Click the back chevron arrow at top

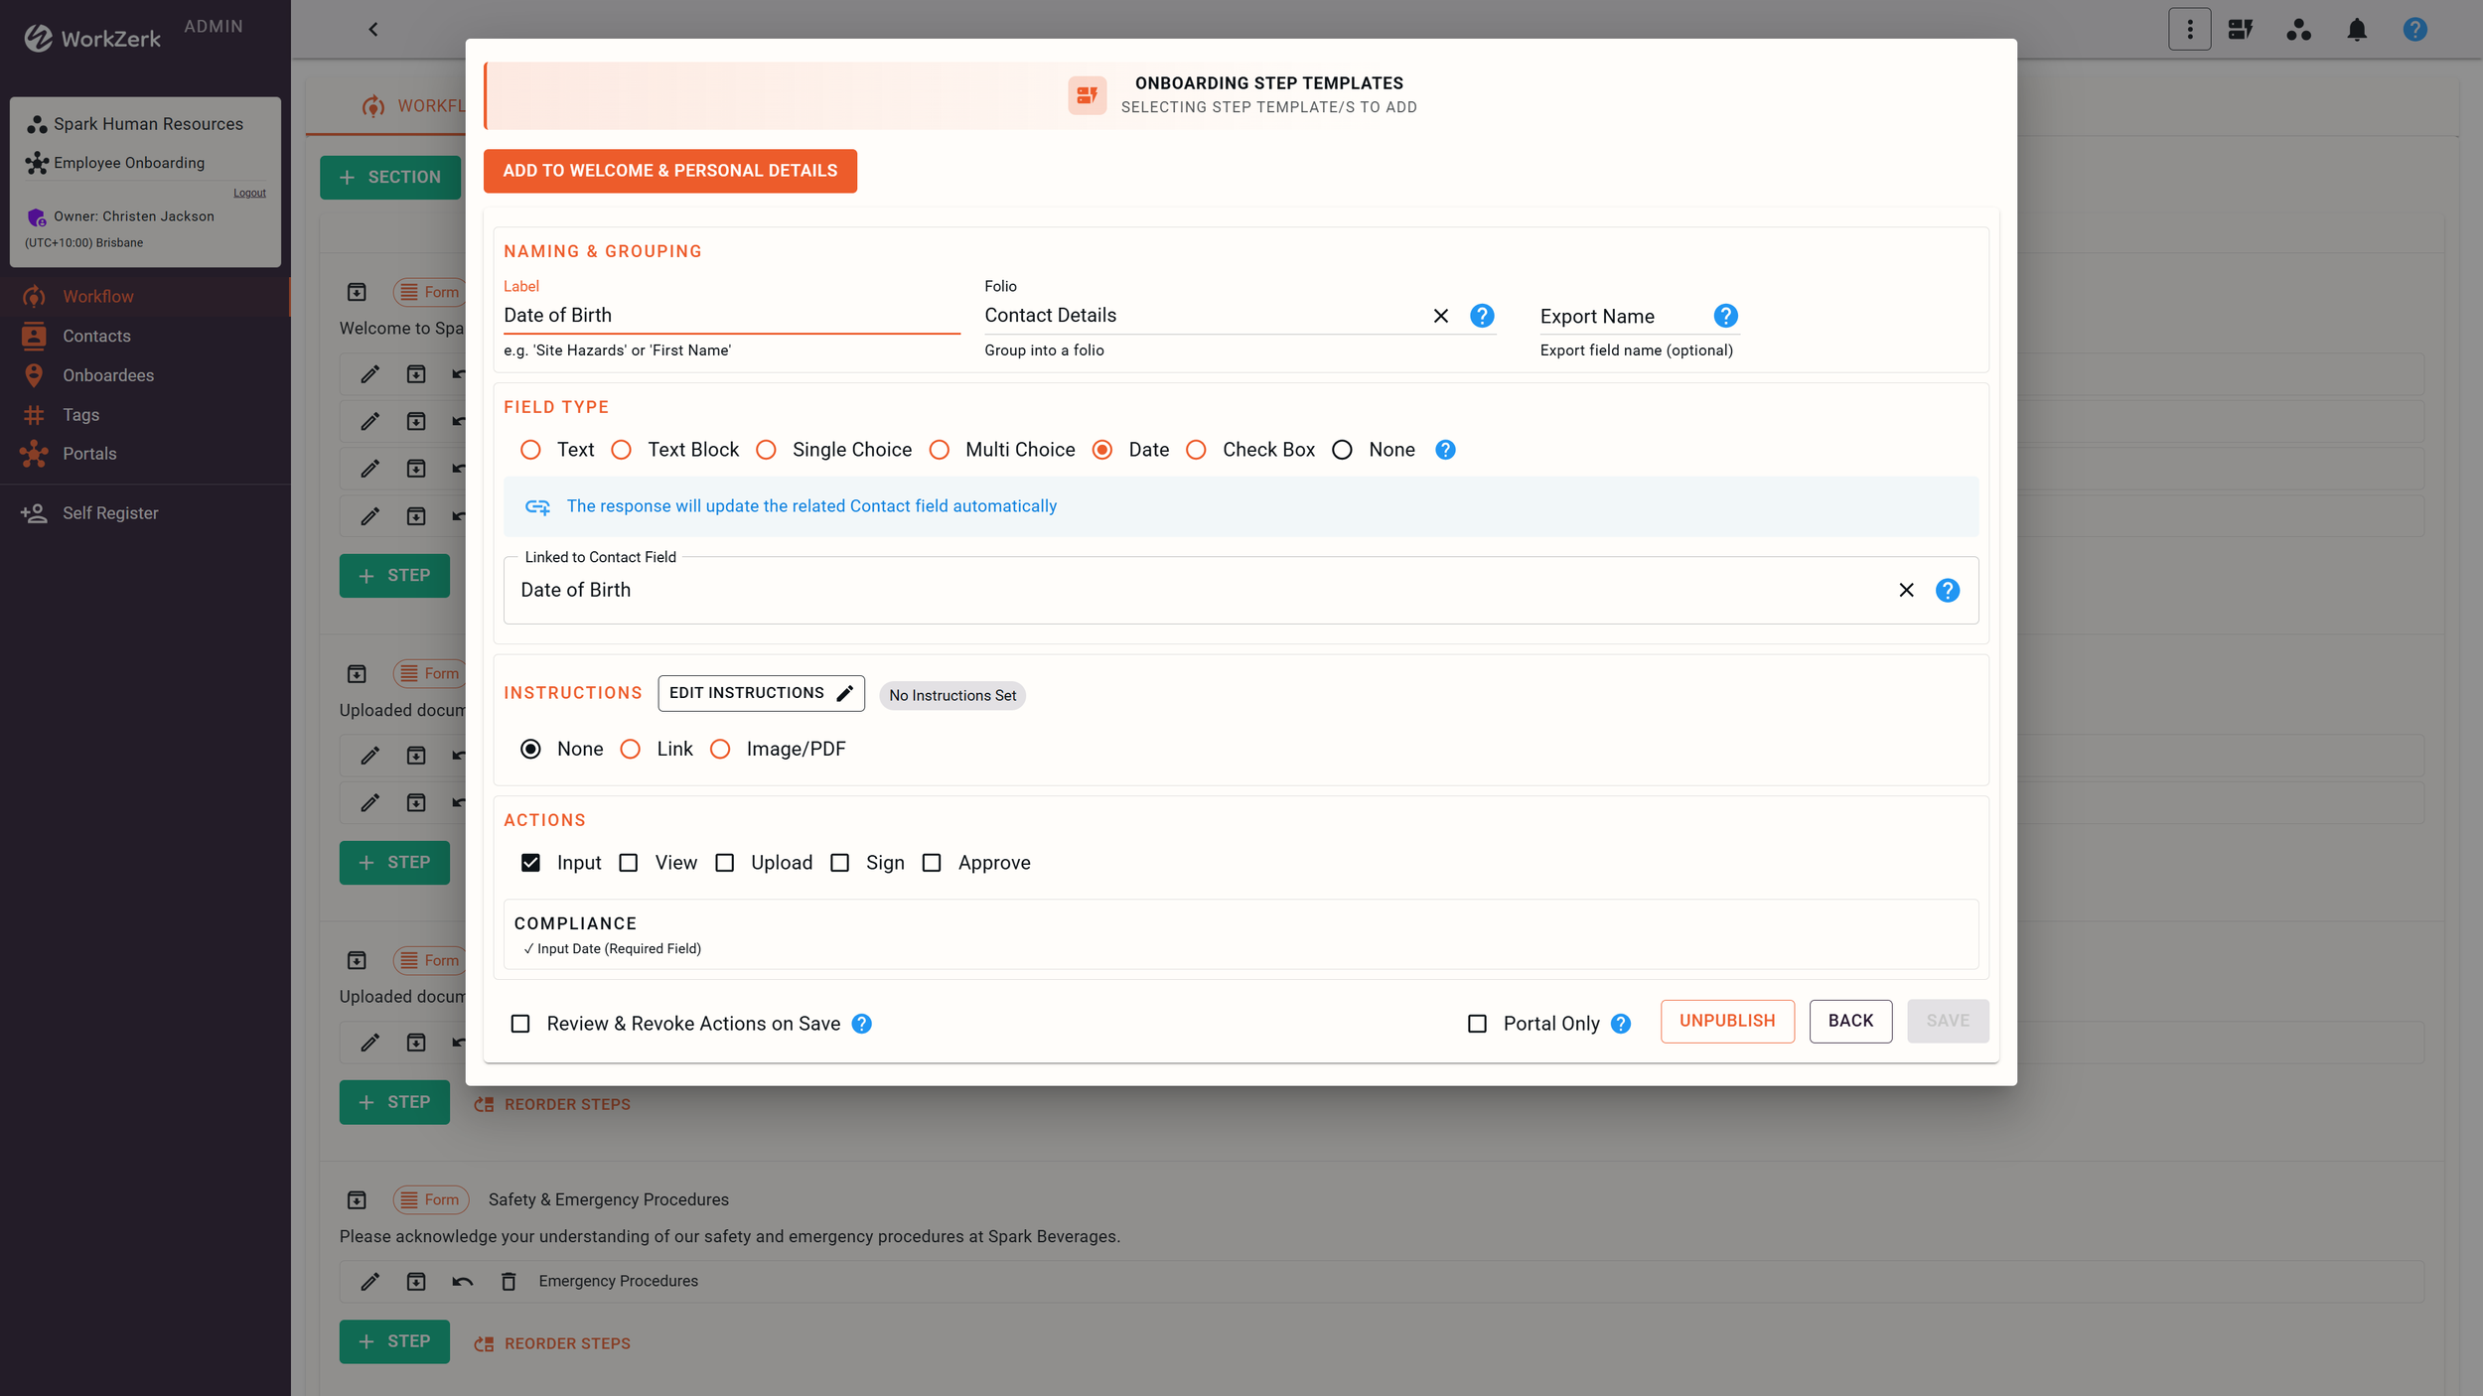pyautogui.click(x=373, y=30)
